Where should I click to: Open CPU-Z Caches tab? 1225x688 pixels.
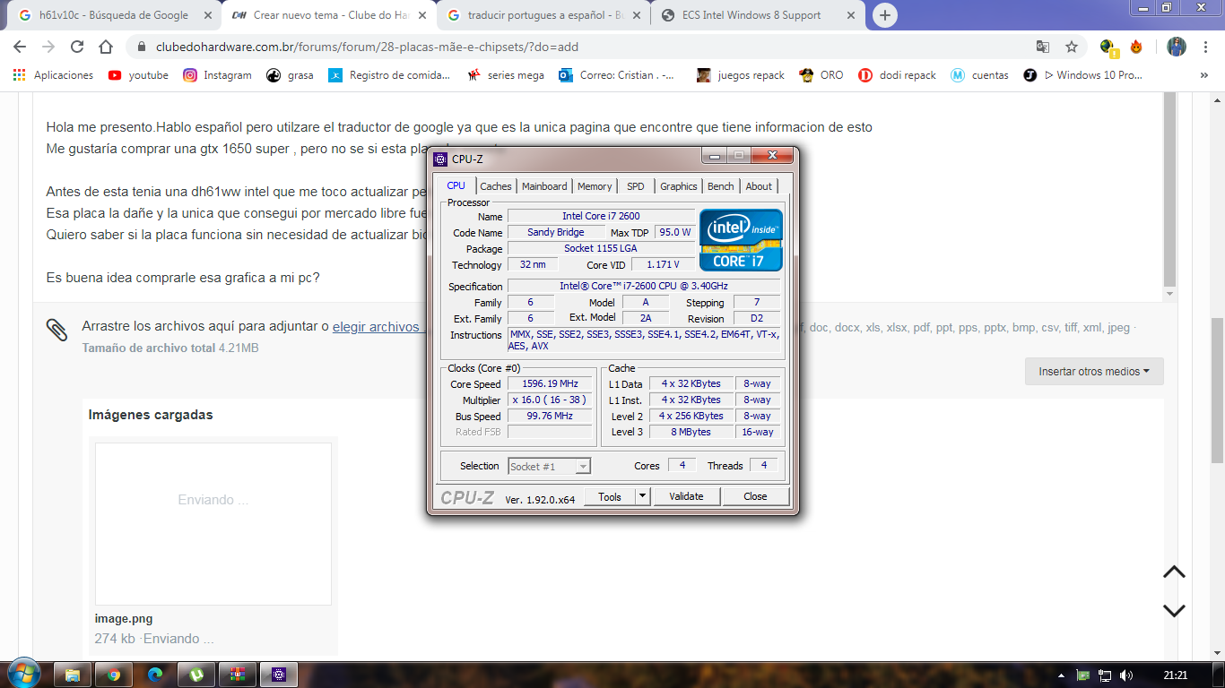495,186
